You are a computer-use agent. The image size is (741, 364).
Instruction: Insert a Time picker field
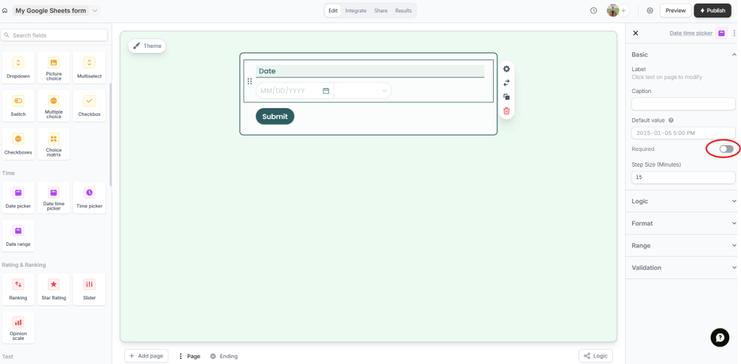coord(89,197)
